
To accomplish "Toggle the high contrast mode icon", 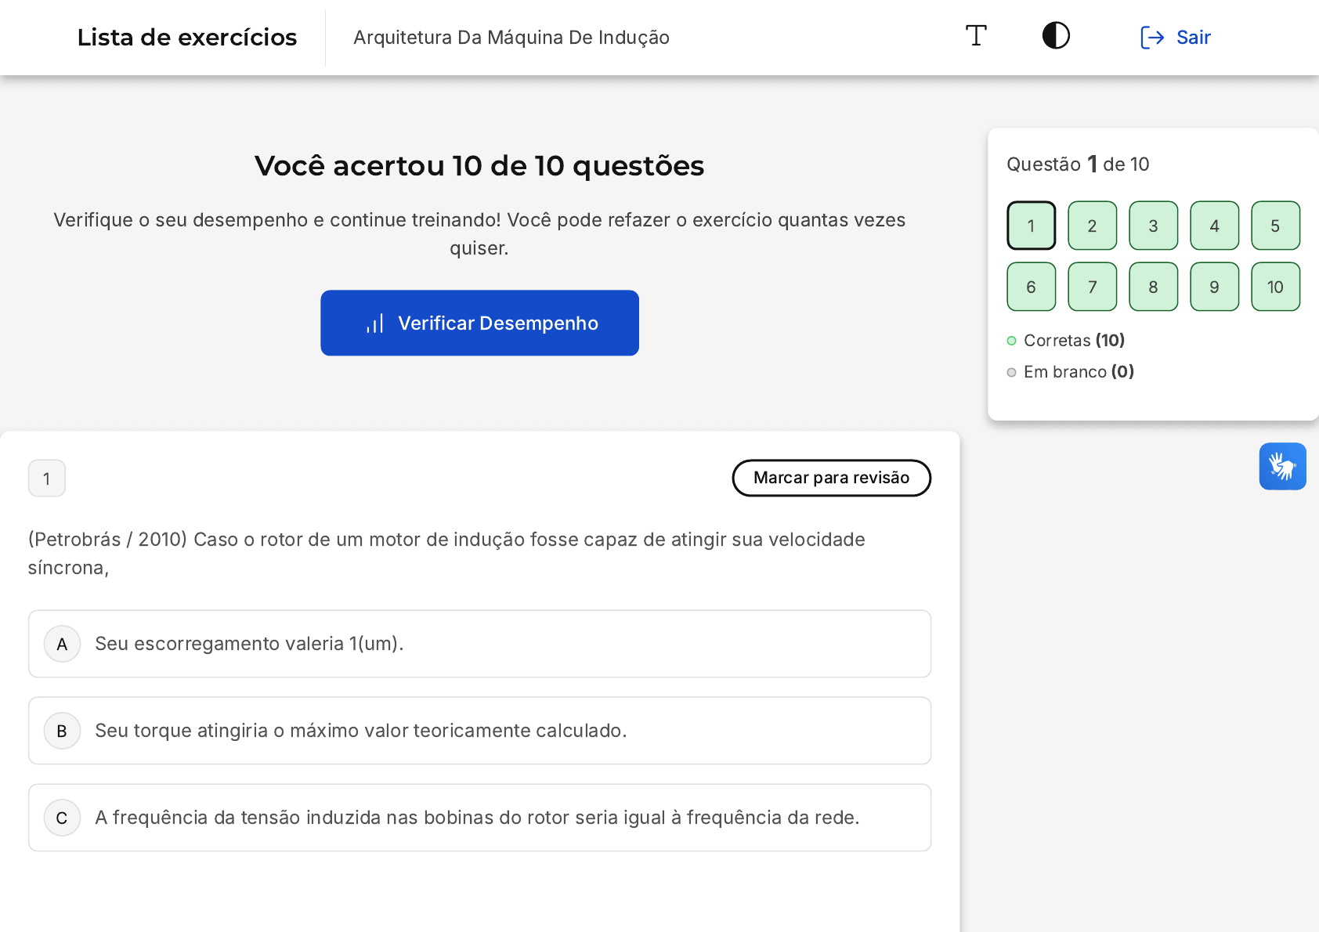I will [1056, 36].
